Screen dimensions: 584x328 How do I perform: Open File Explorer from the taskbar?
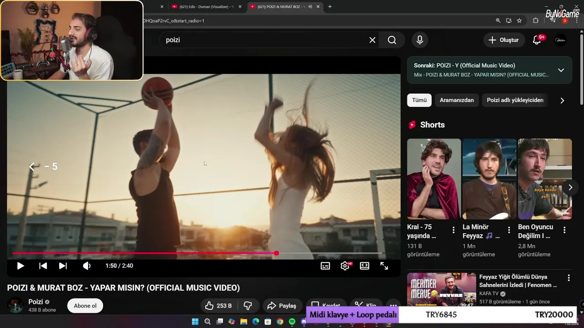[x=244, y=322]
